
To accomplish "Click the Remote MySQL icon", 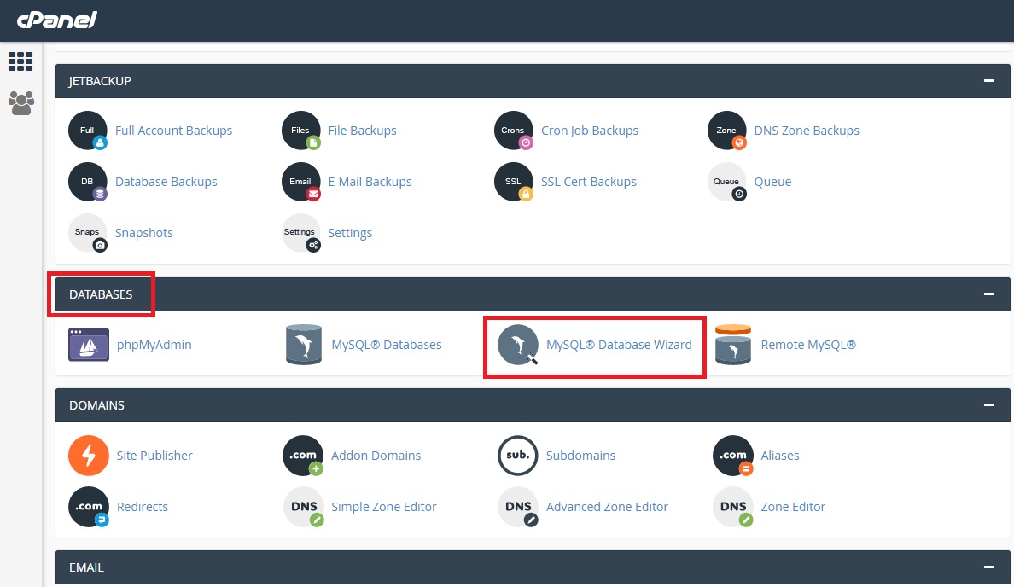I will pos(733,345).
